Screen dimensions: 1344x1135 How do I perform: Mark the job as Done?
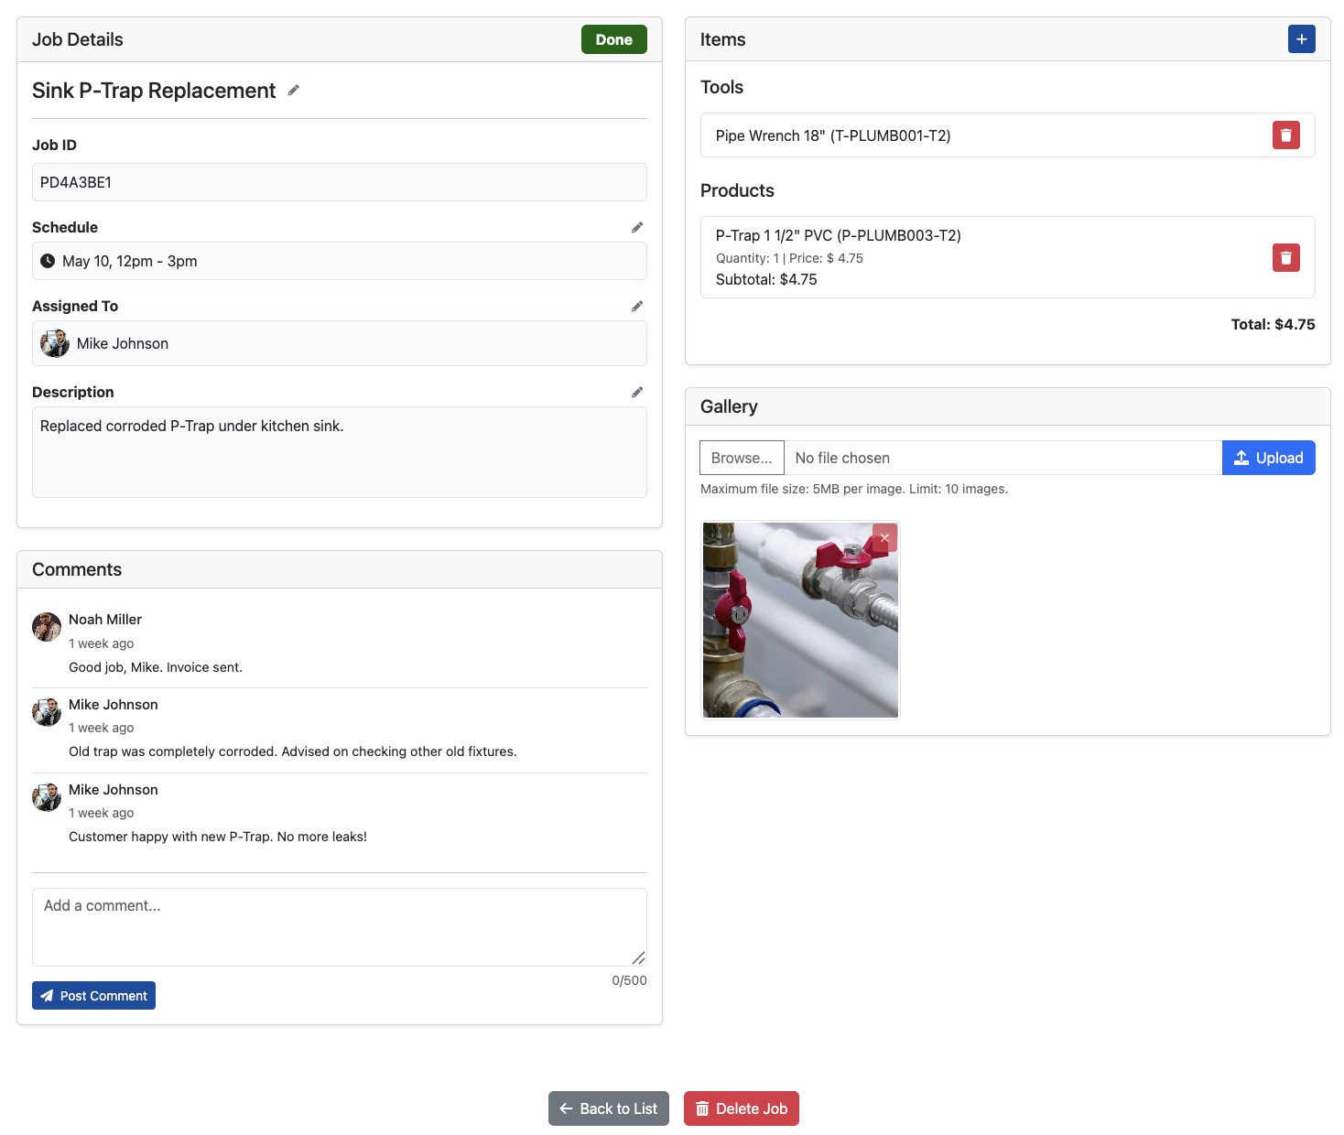(x=613, y=39)
